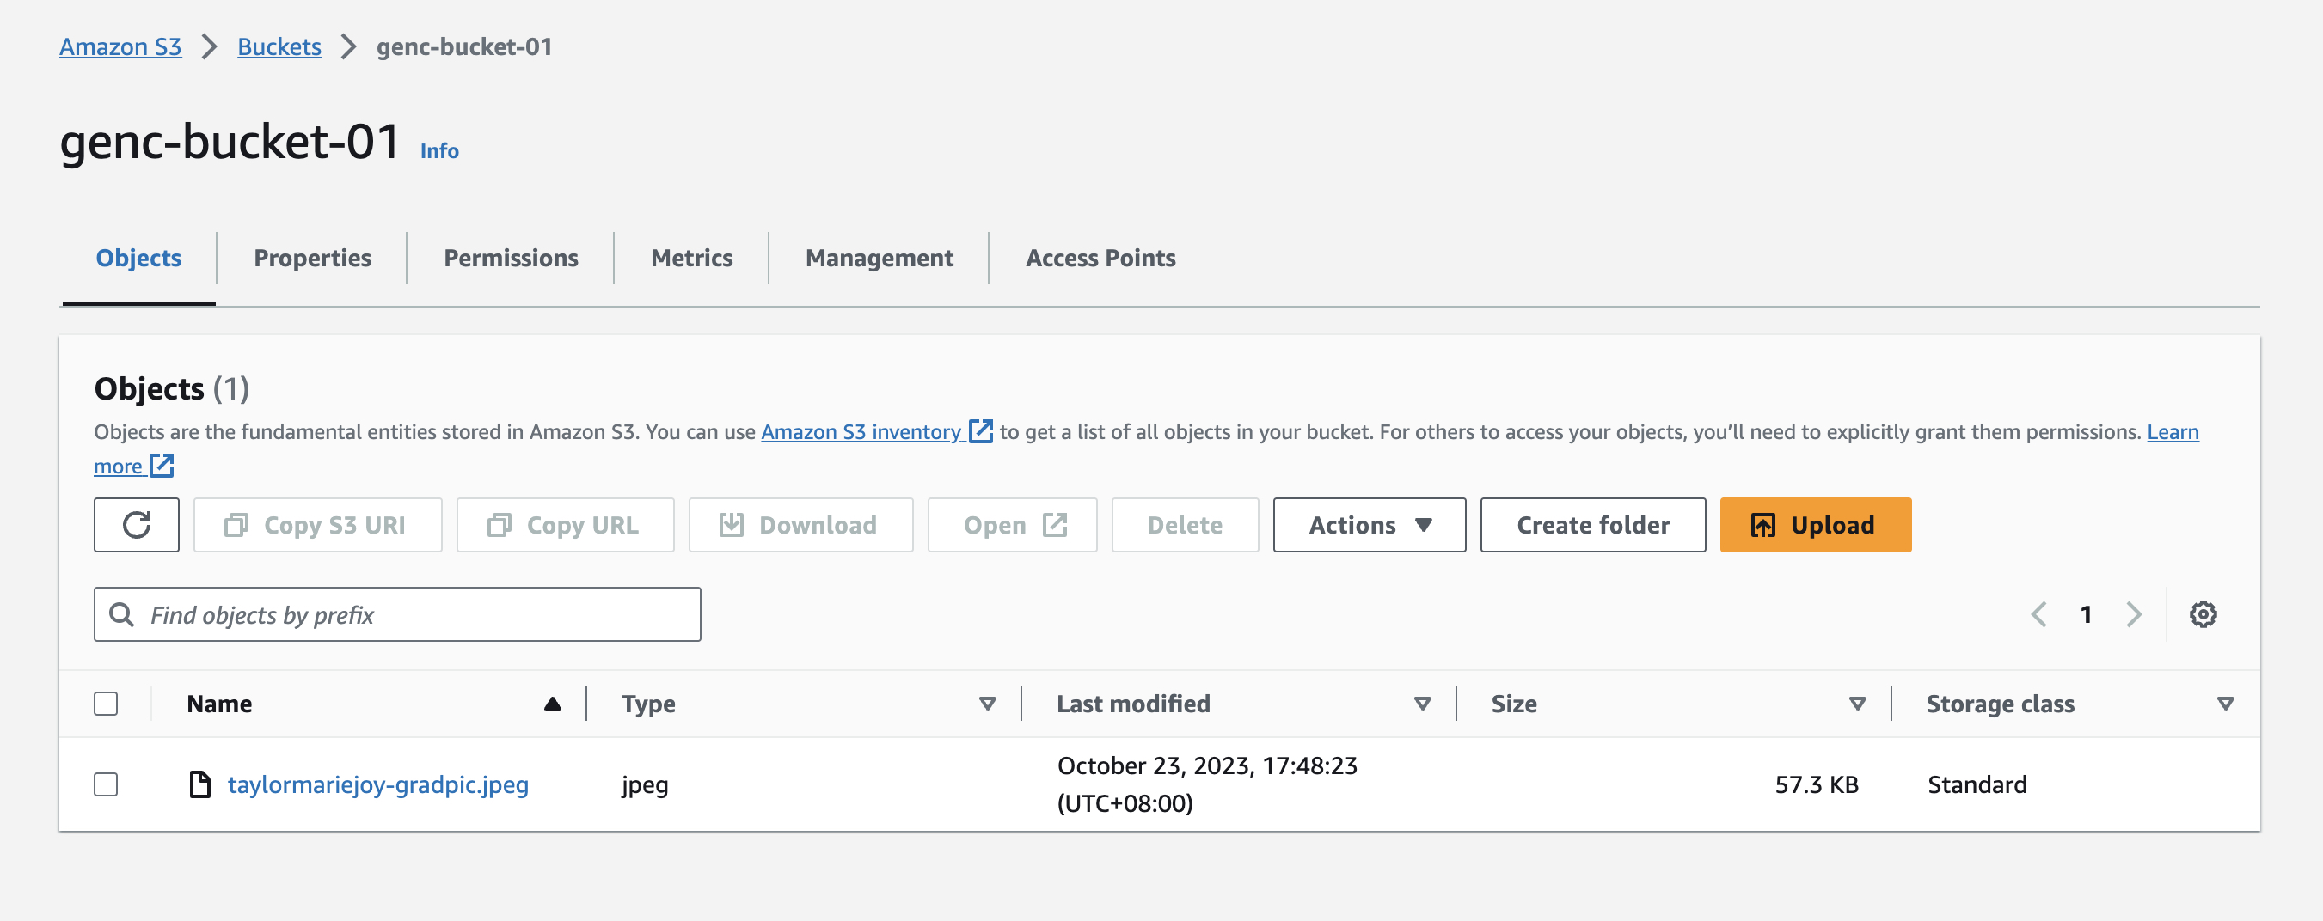Check the taylormariejoy-gradpic.jpeg row checkbox

point(107,784)
